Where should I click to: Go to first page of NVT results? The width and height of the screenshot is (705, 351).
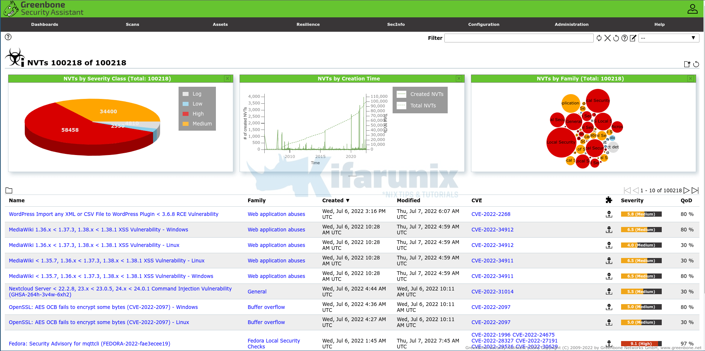627,190
